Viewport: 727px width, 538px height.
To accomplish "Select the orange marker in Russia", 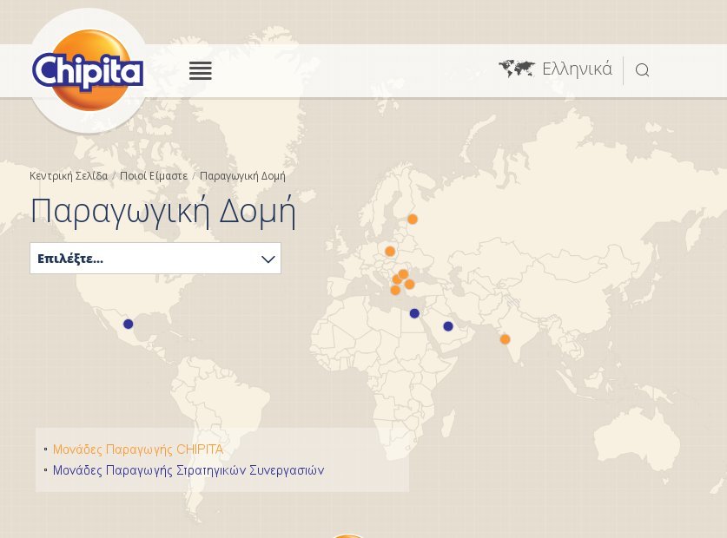I will (x=413, y=220).
